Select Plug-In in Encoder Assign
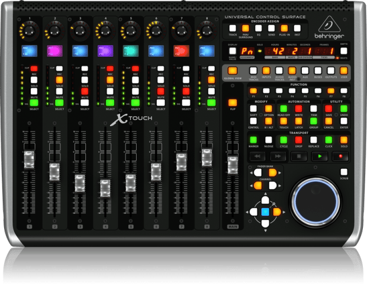This screenshot has height=285, width=367. [285, 28]
